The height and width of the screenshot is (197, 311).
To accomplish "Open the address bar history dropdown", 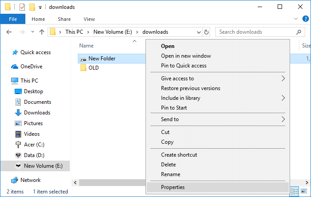I will (198, 32).
